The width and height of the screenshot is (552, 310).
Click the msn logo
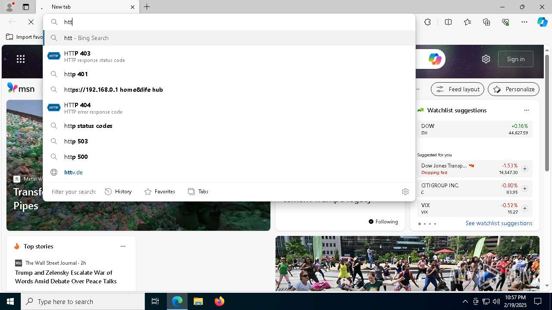pos(21,88)
